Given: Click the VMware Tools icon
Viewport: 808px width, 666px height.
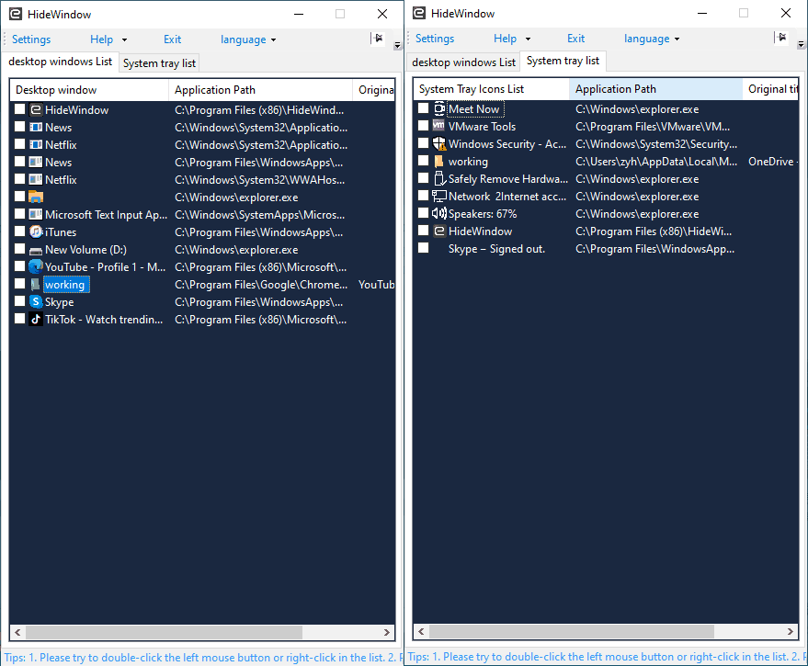Looking at the screenshot, I should coord(439,126).
